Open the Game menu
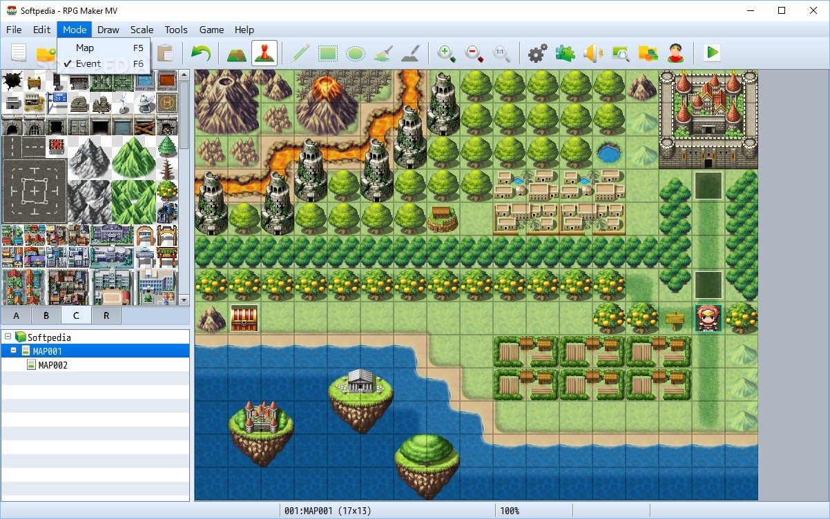 [x=211, y=30]
